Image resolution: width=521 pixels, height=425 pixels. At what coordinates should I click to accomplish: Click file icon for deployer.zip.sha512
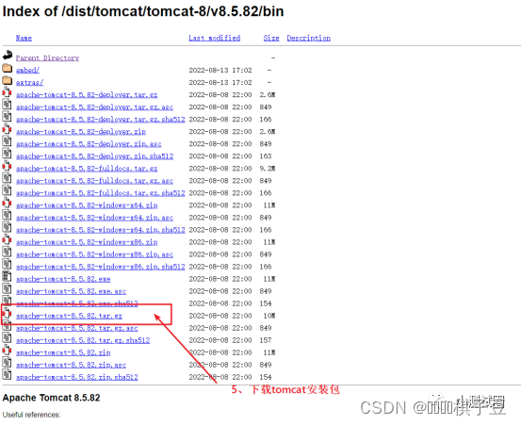[7, 154]
